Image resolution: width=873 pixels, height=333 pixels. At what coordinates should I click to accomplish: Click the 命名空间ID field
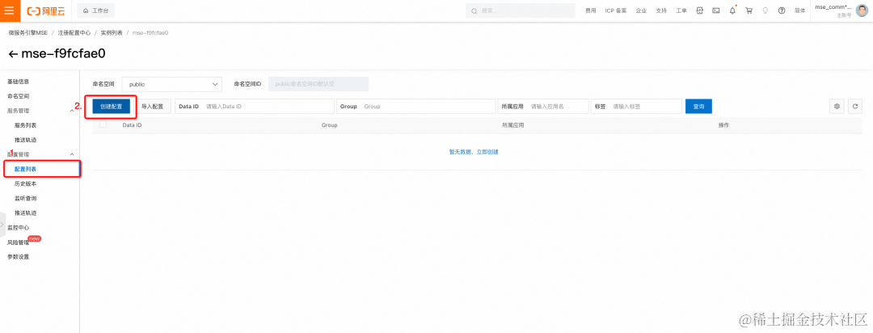coord(318,84)
